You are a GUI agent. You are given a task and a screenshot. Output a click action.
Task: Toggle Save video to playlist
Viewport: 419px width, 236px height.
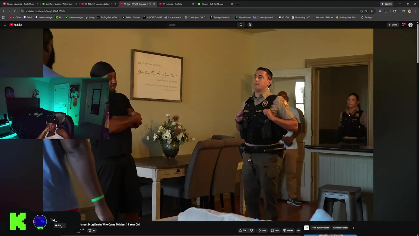pos(275,230)
